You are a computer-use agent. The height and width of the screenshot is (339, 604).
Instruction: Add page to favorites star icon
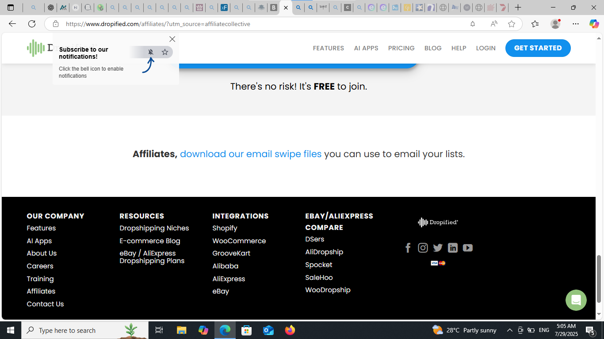(512, 24)
